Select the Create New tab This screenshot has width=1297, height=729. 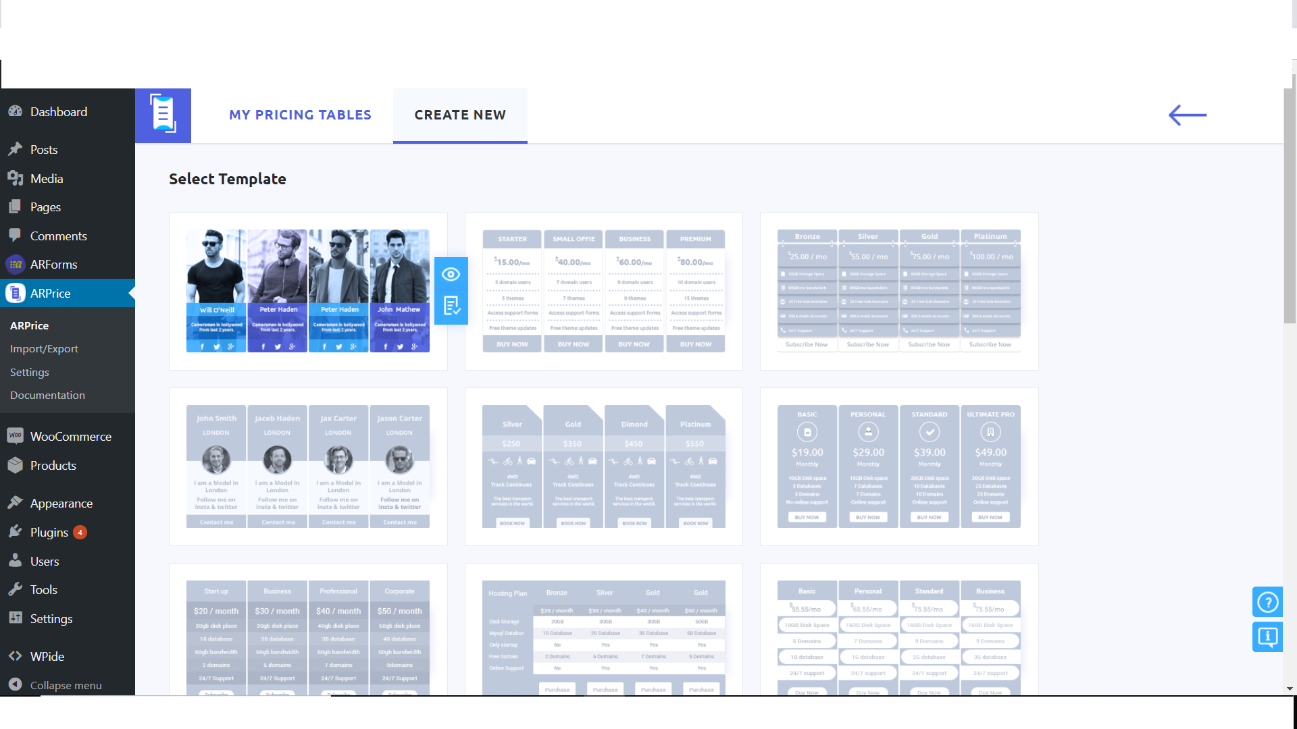pos(460,115)
